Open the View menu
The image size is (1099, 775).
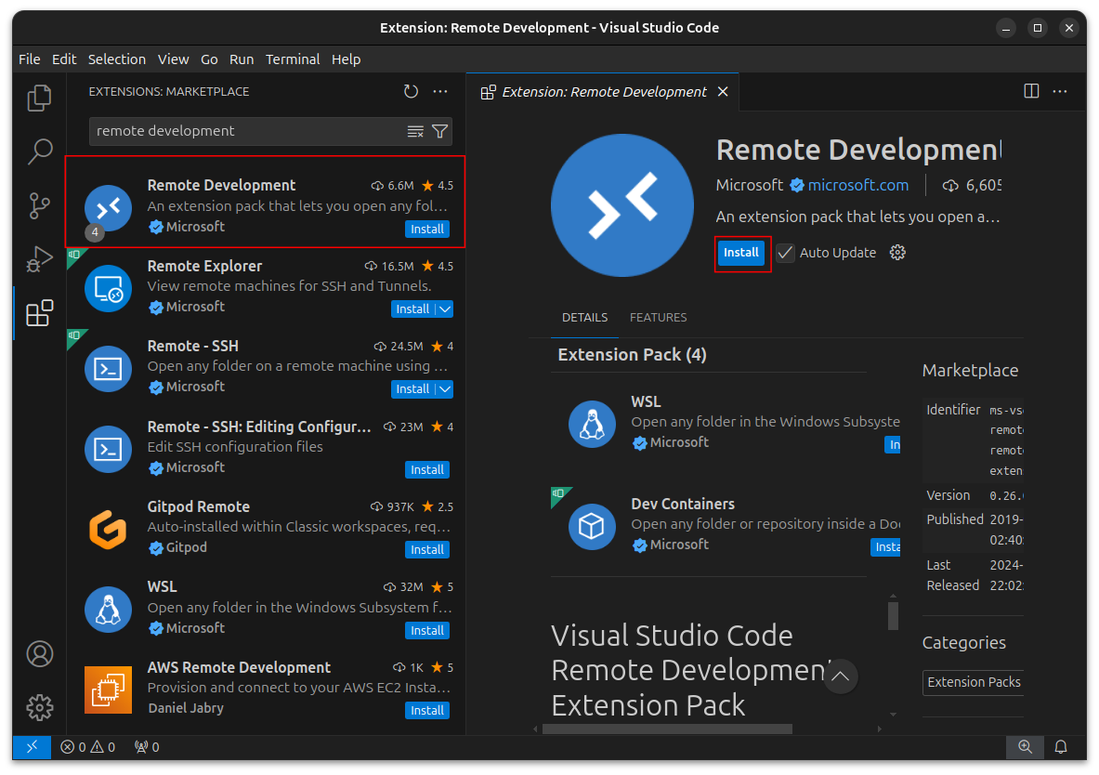pyautogui.click(x=173, y=59)
